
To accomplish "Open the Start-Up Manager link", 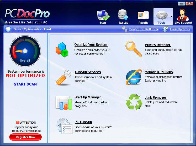I will click(88, 97).
